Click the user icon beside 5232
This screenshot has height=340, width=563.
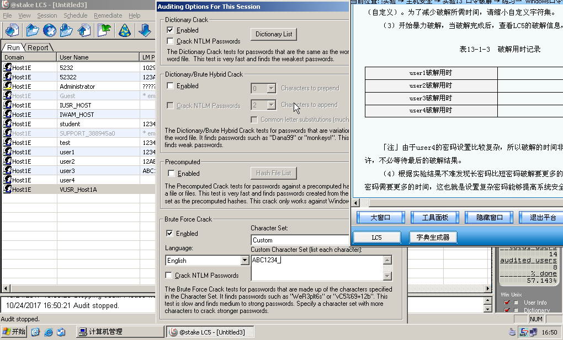[7, 67]
